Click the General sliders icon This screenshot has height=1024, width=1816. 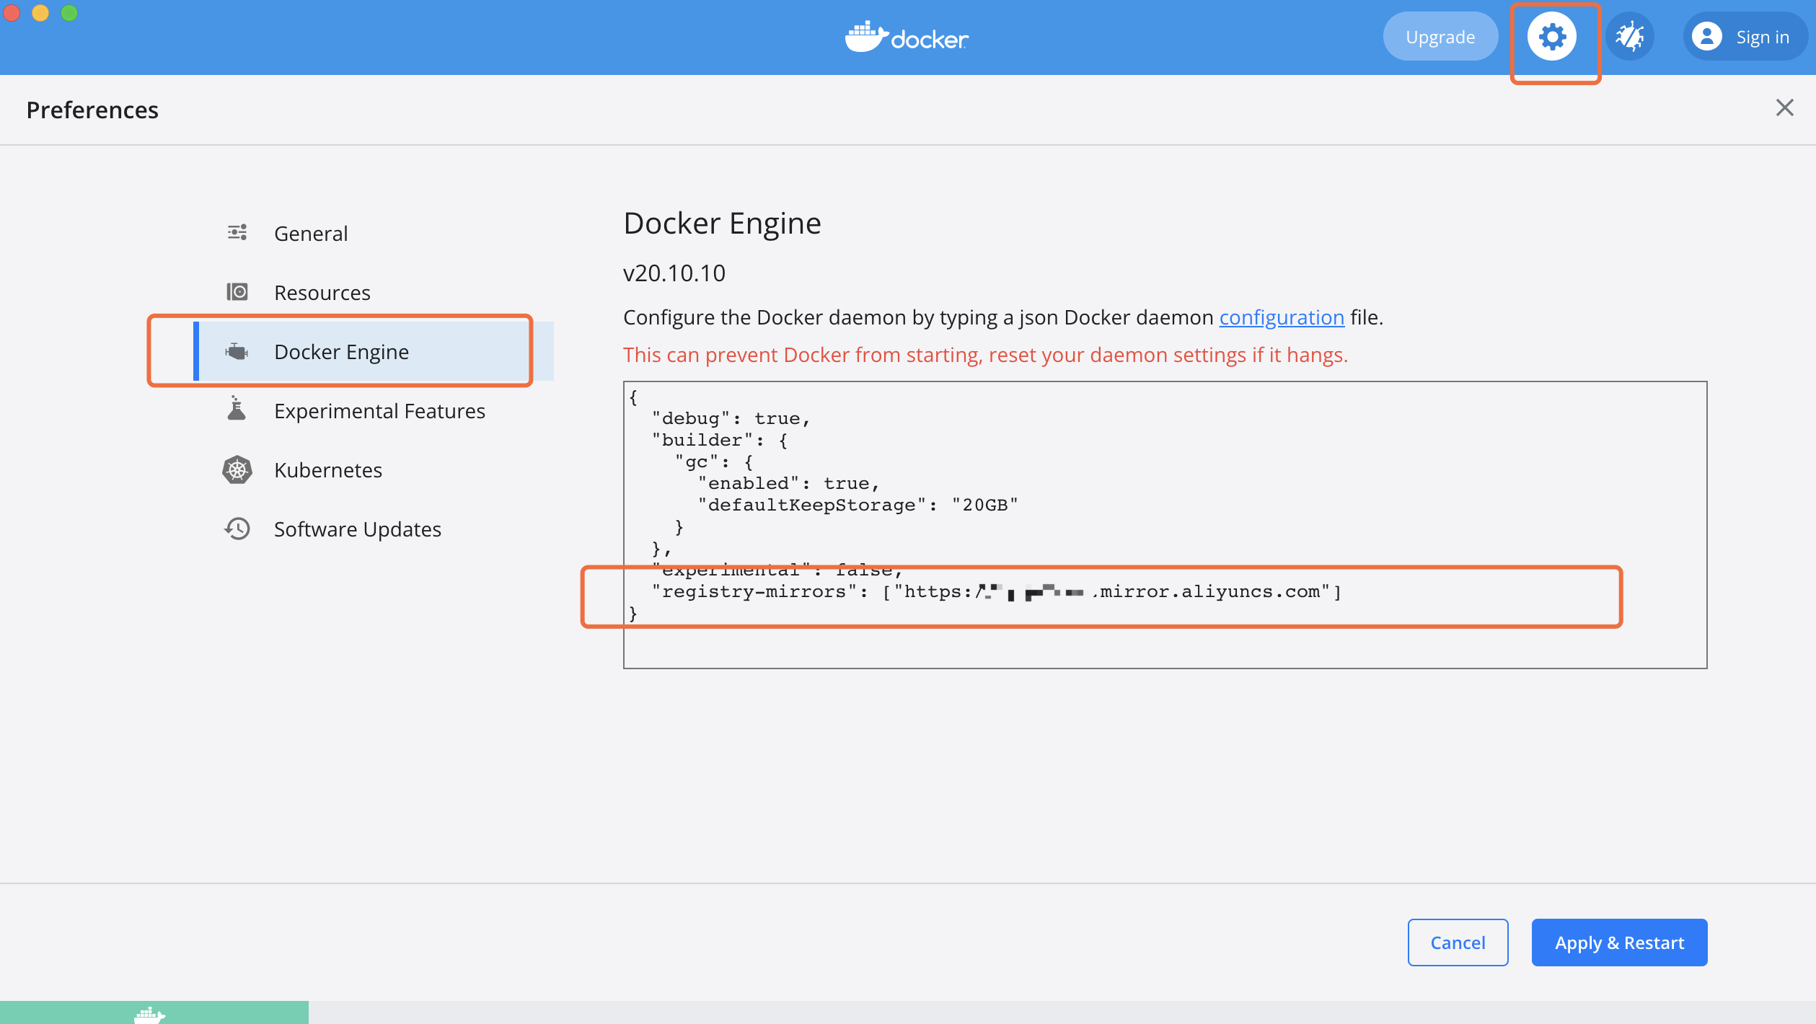click(x=237, y=233)
